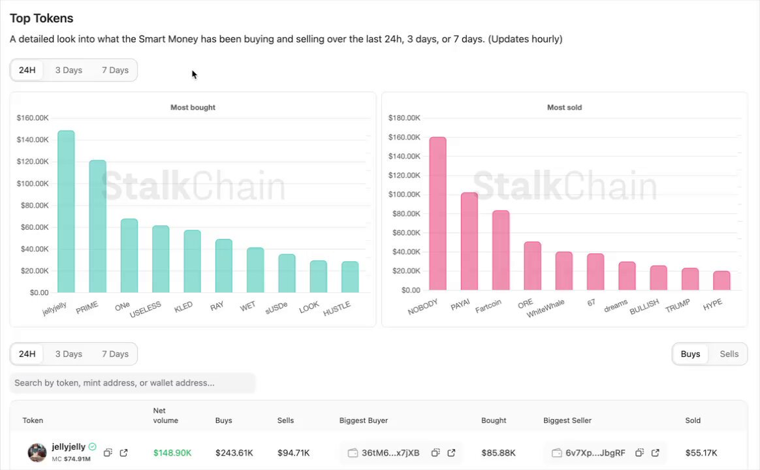
Task: Click the Net volume column header
Action: (x=166, y=415)
